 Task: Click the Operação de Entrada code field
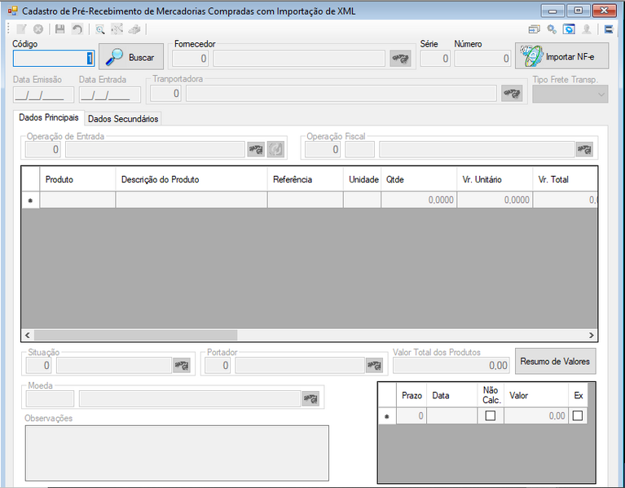43,150
